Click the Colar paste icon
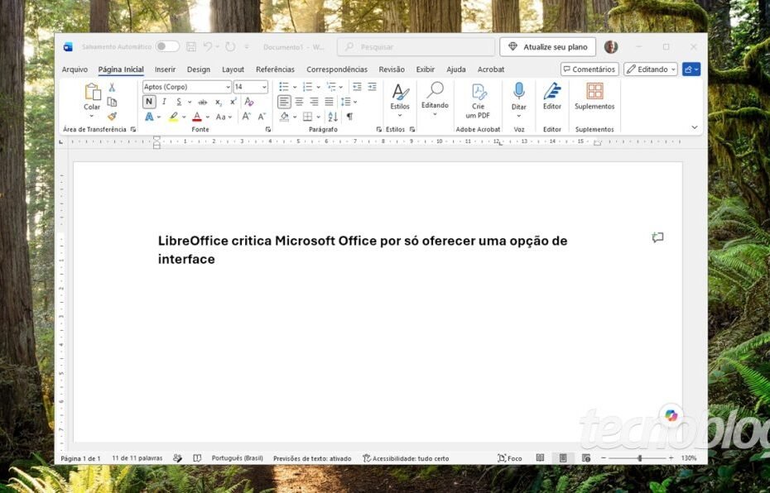Screen dimensions: 770x493 [x=92, y=92]
